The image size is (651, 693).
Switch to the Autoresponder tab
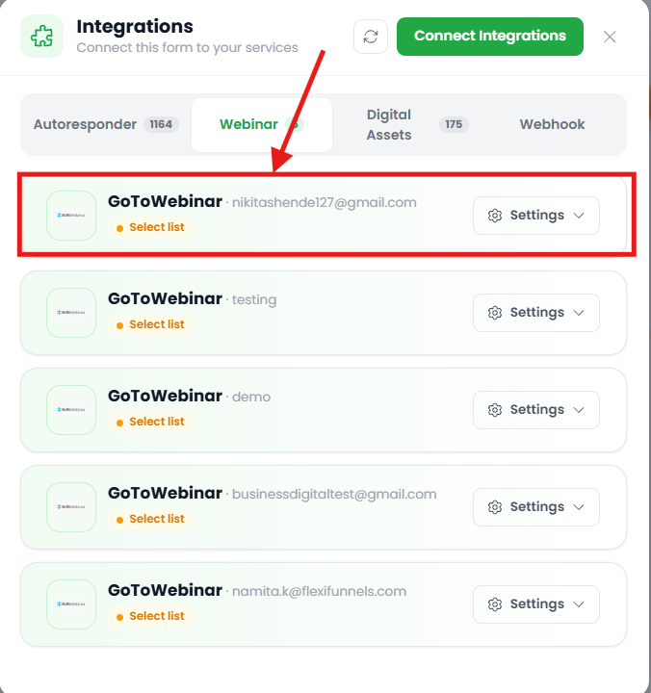click(106, 124)
